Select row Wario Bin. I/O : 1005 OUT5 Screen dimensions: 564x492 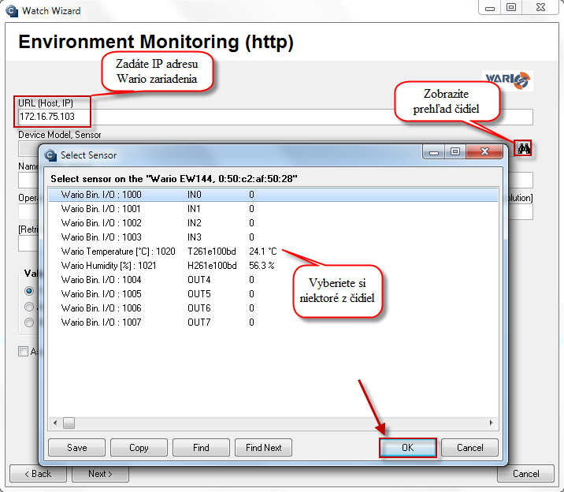(x=273, y=294)
